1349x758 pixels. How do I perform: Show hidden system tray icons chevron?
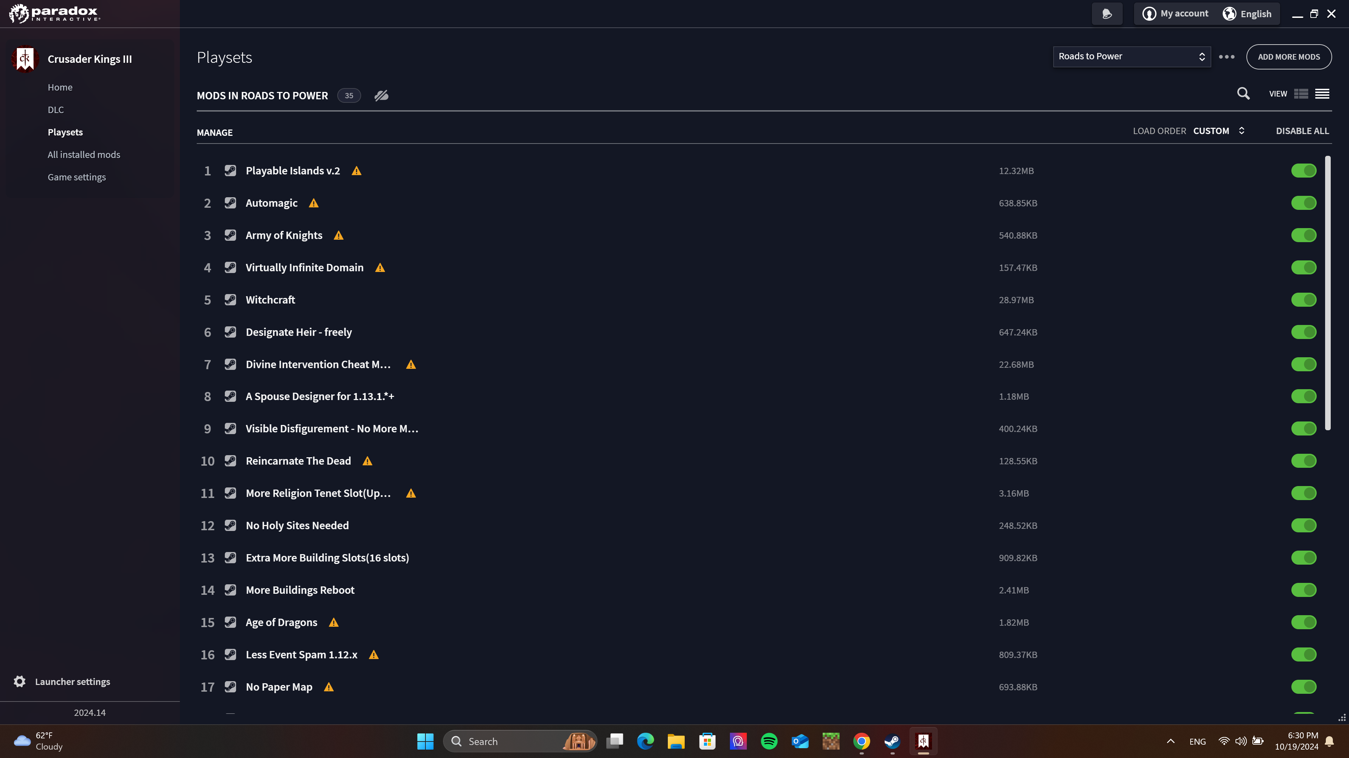pyautogui.click(x=1171, y=741)
